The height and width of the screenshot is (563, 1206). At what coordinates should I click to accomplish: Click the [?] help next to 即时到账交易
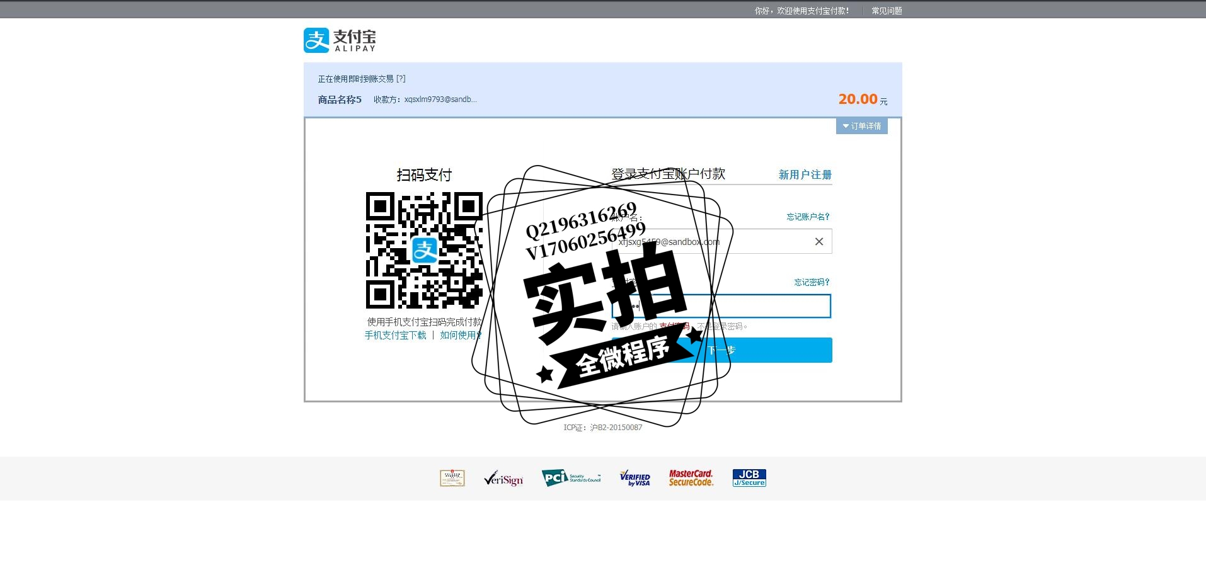(x=401, y=79)
